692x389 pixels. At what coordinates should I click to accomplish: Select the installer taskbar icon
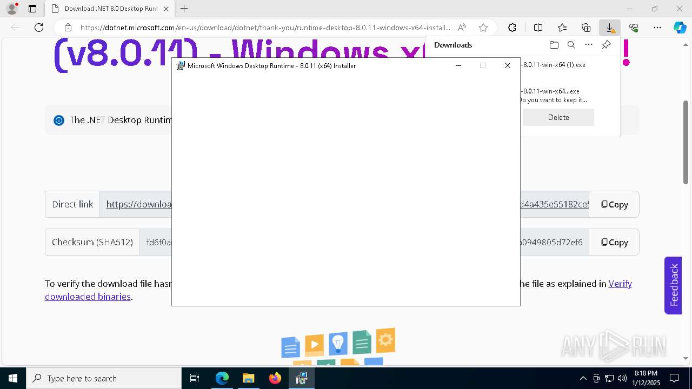[301, 378]
